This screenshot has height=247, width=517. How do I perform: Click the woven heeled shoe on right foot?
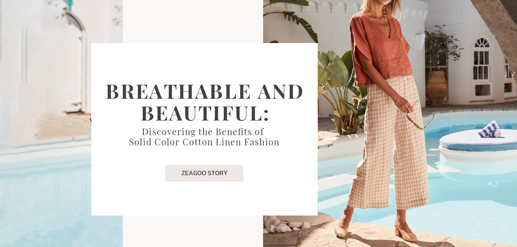(x=406, y=234)
